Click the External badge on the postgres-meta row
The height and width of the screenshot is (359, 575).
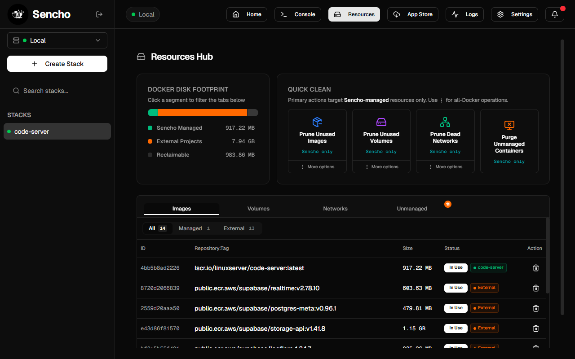(x=484, y=308)
